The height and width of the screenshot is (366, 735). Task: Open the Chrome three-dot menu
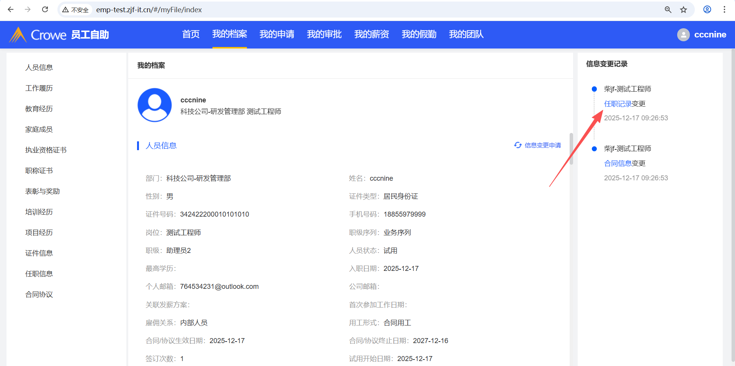coord(724,10)
